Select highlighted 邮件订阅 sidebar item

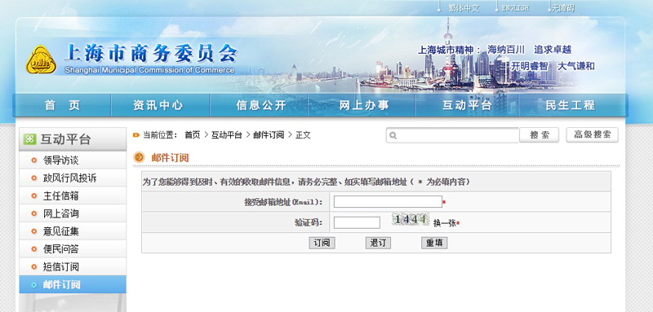pos(73,284)
